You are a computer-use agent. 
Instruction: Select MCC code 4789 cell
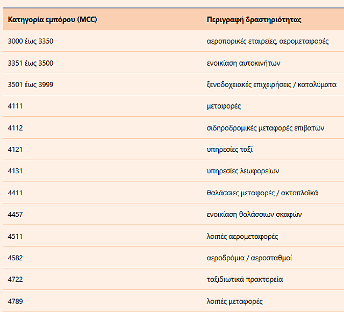(16, 301)
